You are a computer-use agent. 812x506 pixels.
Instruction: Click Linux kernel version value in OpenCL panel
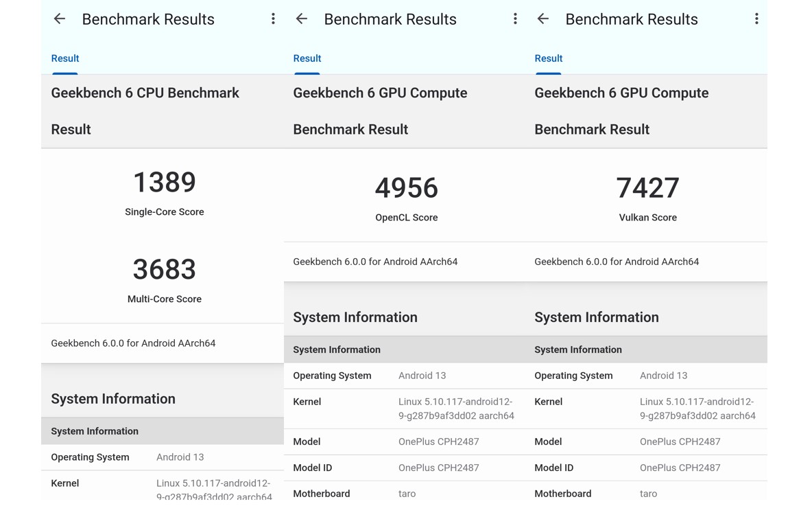456,409
